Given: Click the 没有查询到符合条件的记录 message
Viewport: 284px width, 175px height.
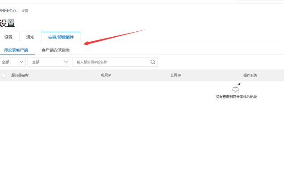Looking at the screenshot, I should click(x=236, y=97).
